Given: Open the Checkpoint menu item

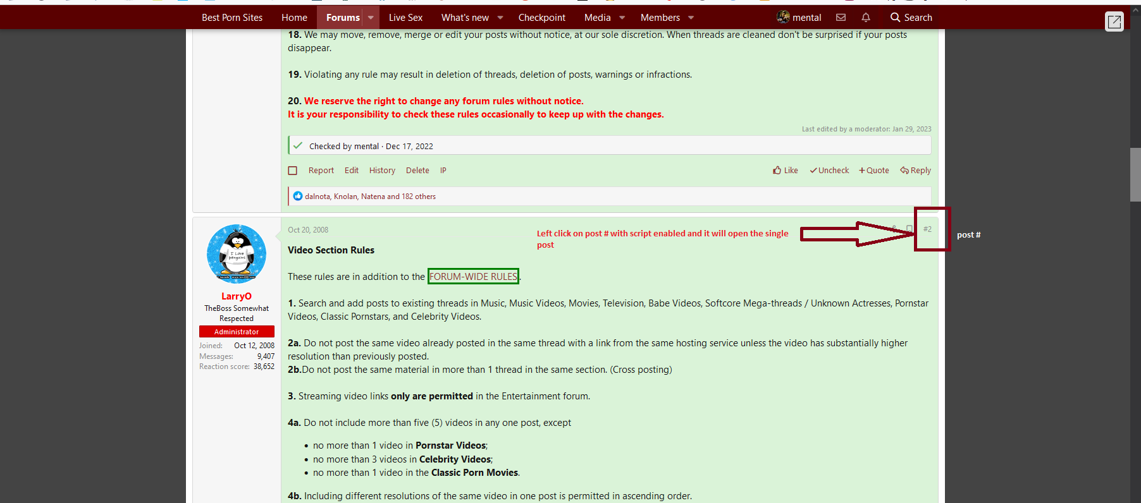Looking at the screenshot, I should pos(541,18).
